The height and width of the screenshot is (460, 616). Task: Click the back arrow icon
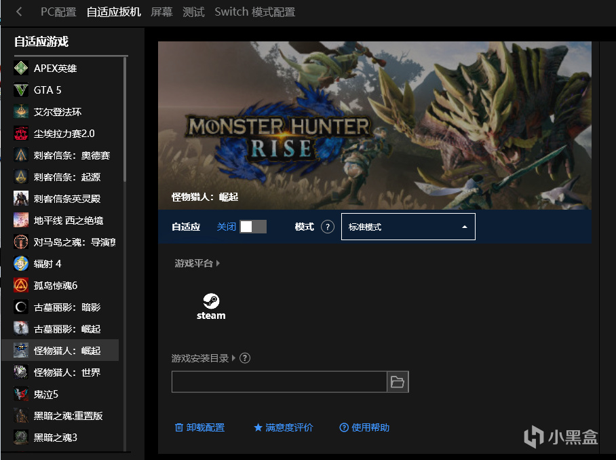[19, 12]
